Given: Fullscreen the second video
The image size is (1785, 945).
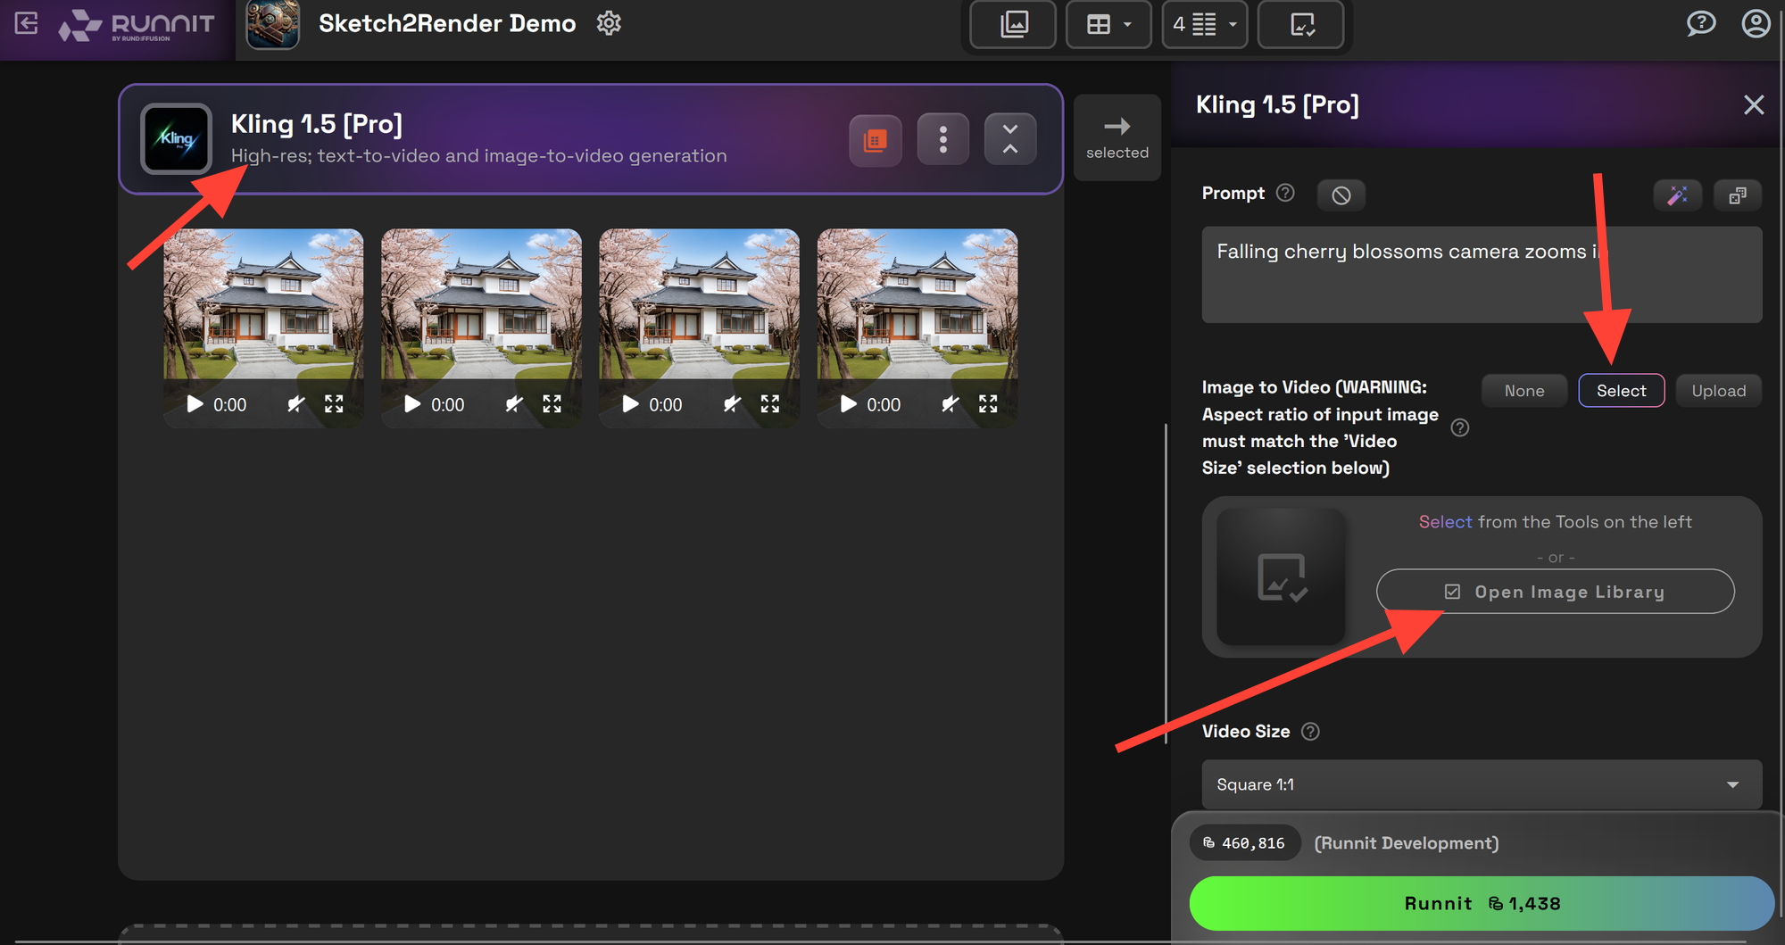Looking at the screenshot, I should pos(552,404).
